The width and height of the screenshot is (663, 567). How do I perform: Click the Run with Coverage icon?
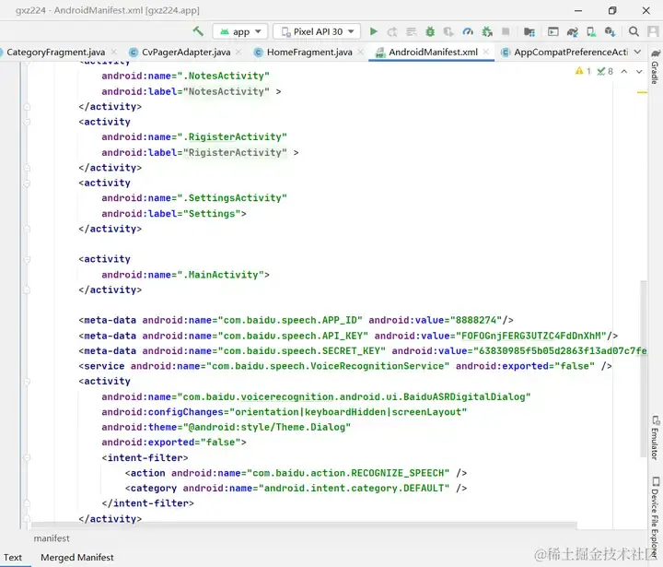click(448, 31)
